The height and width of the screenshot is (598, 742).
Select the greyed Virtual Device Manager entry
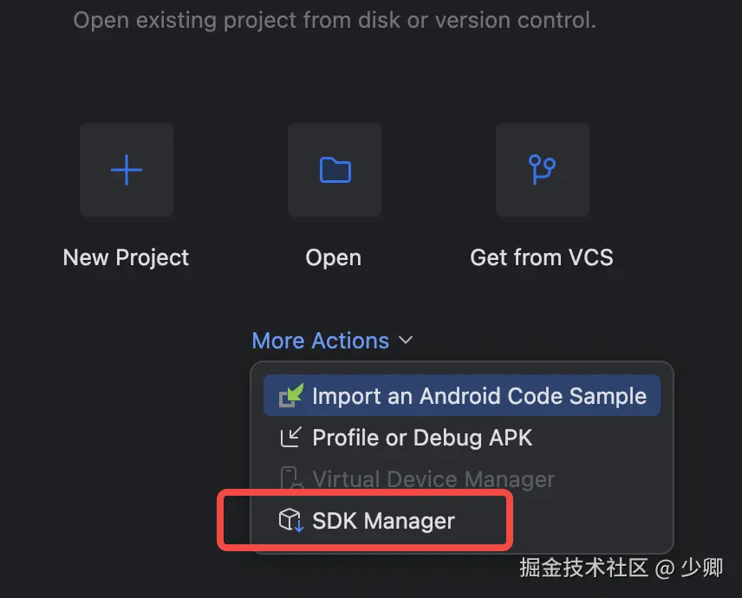click(433, 479)
